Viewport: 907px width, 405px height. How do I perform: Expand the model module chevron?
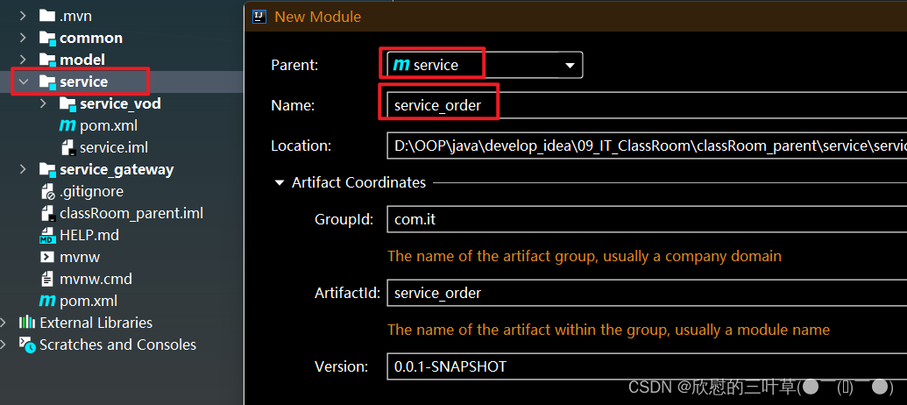pos(23,60)
